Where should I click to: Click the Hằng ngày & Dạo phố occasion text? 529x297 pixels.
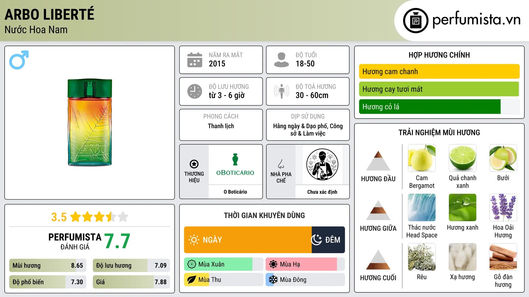pos(308,130)
